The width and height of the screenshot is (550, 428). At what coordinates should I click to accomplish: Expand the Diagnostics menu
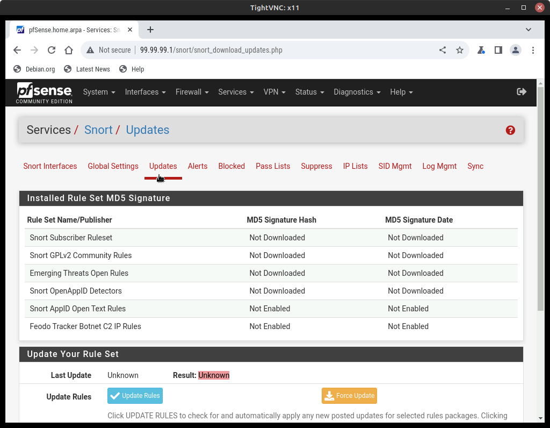click(x=357, y=92)
